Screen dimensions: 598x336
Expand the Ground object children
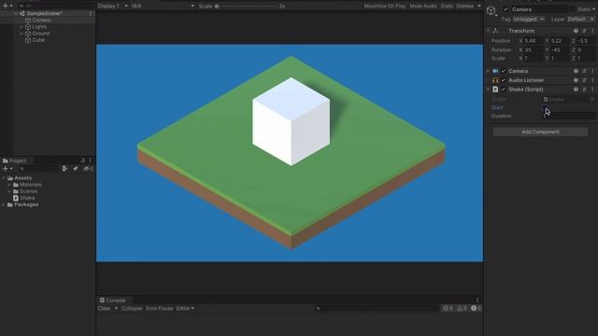point(21,34)
